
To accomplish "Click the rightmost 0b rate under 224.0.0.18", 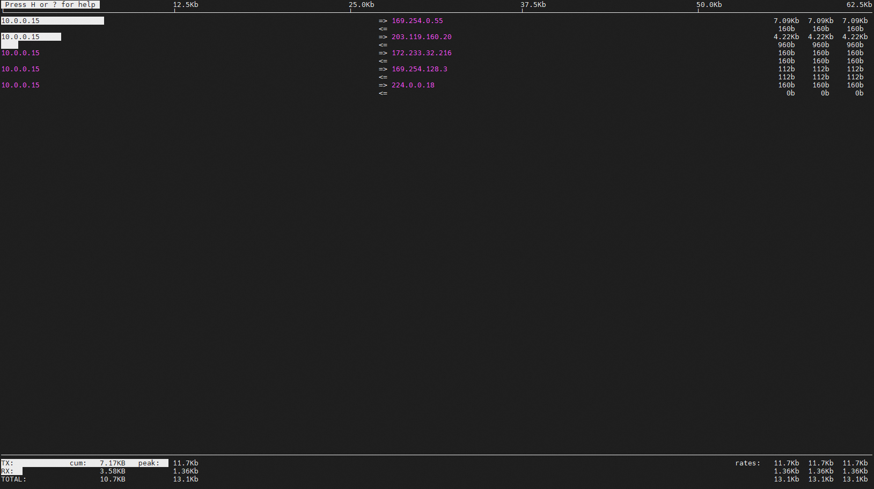I will pyautogui.click(x=860, y=93).
